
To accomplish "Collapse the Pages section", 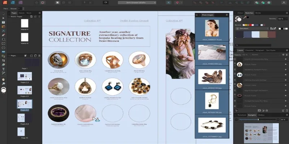I will [x=9, y=56].
